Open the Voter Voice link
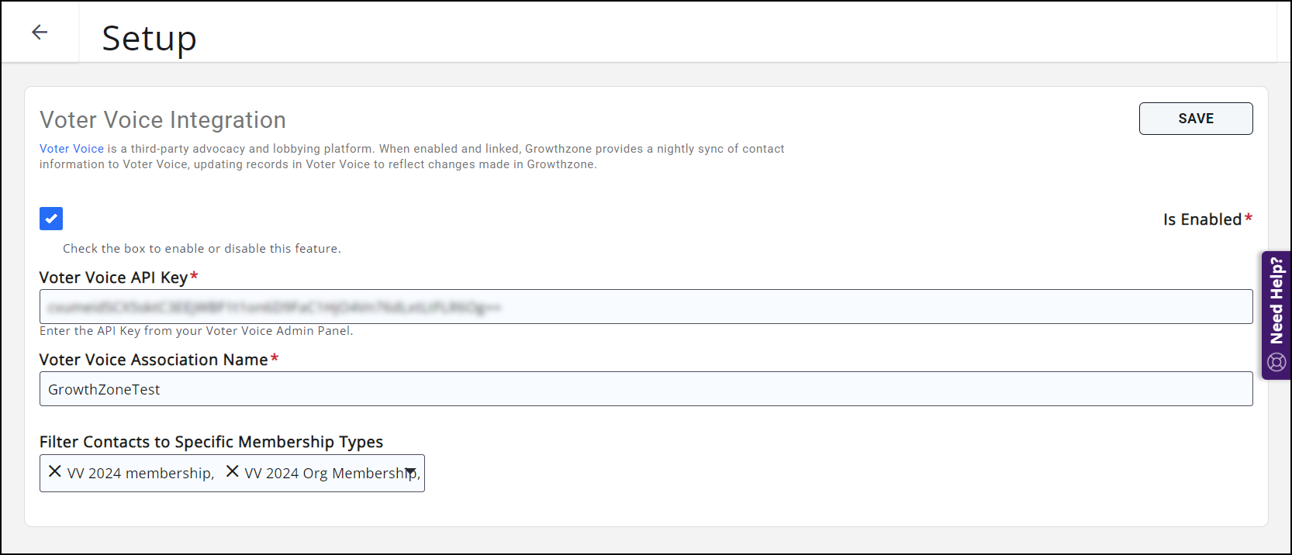The height and width of the screenshot is (555, 1292). [71, 149]
